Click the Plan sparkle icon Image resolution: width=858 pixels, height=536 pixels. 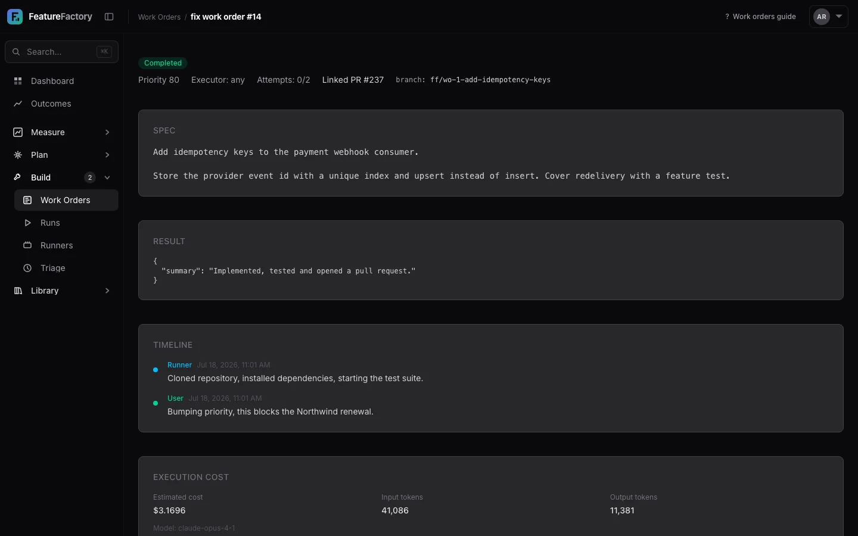(18, 155)
